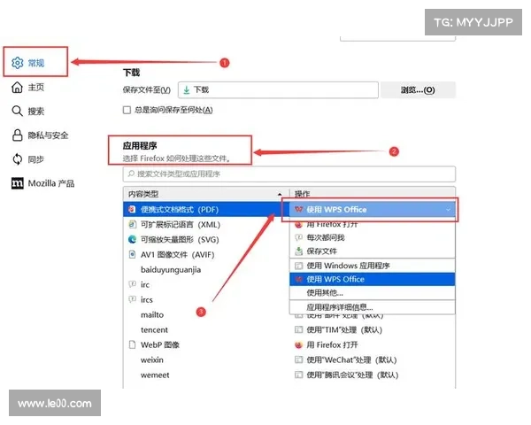Screen dimensions: 531x425
Task: Select baiduyunguanjia row
Action: (206, 269)
